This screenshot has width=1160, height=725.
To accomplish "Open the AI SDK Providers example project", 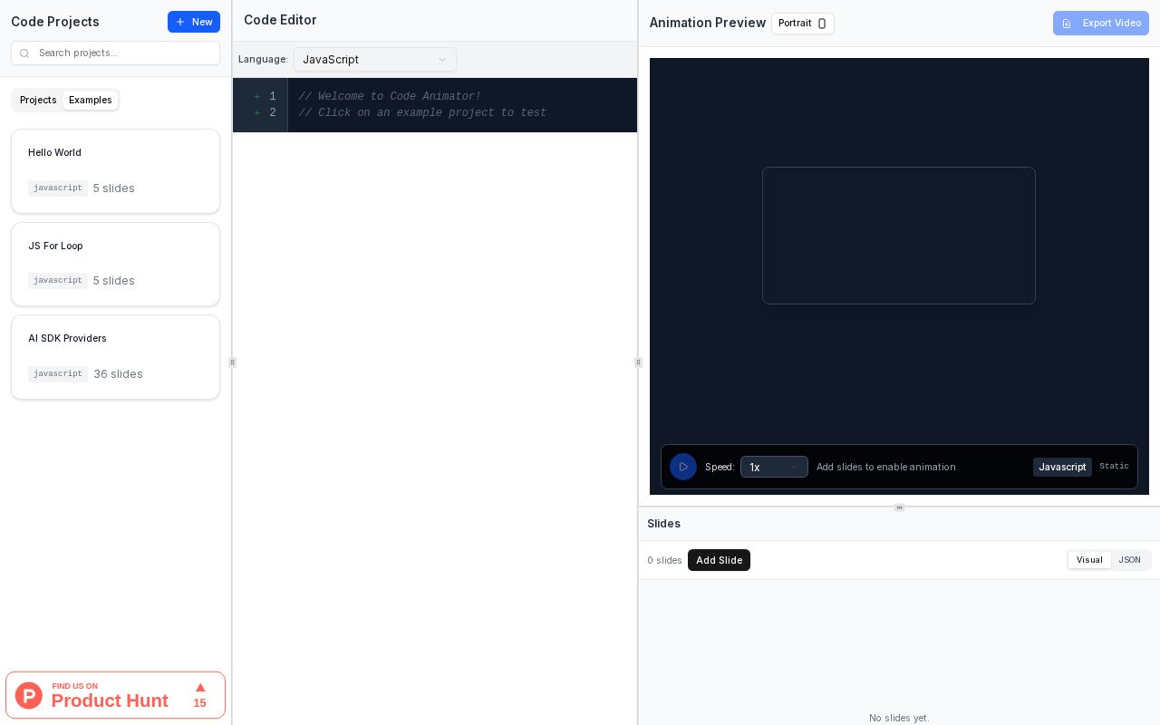I will [x=115, y=357].
